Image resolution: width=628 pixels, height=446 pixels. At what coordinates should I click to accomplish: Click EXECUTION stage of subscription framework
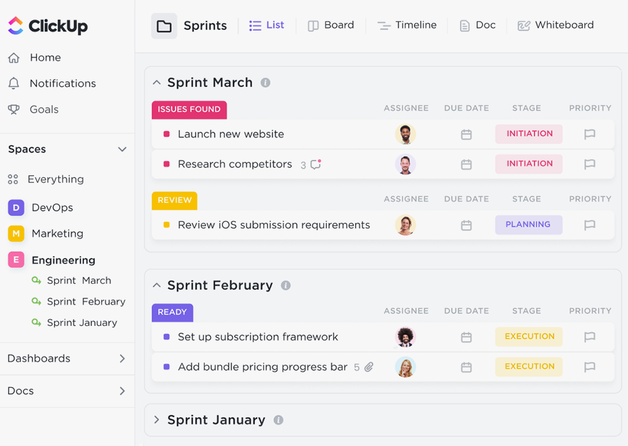point(529,337)
